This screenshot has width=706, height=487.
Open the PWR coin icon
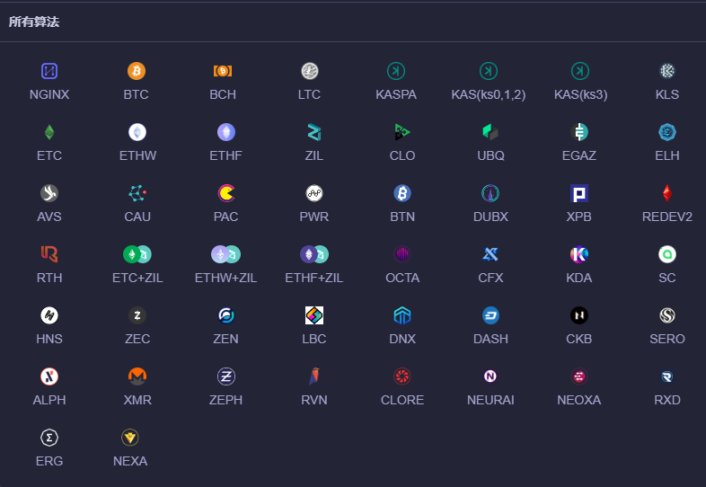pos(313,193)
